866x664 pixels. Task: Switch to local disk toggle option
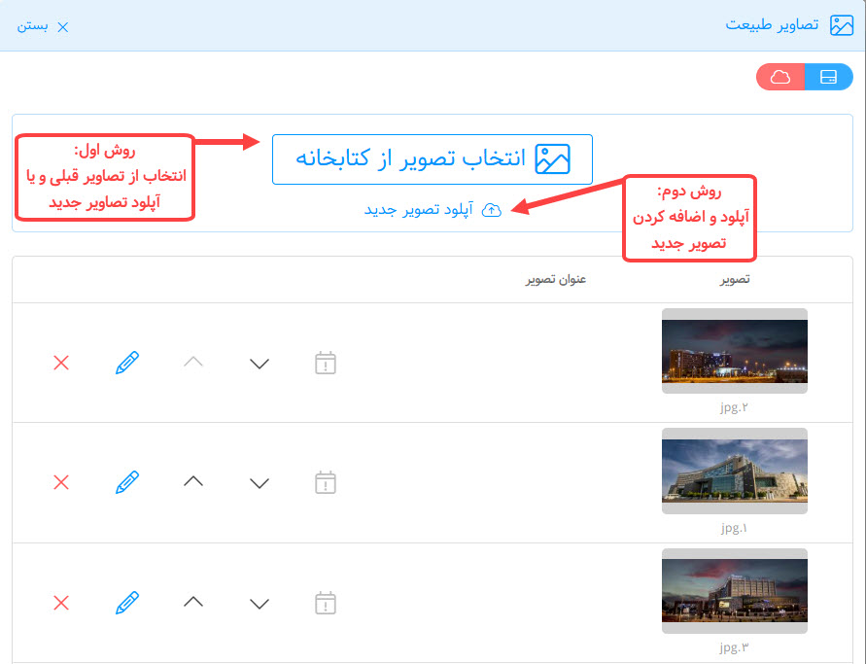[828, 77]
